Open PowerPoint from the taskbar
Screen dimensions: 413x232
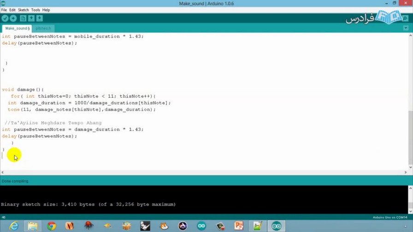(238, 226)
